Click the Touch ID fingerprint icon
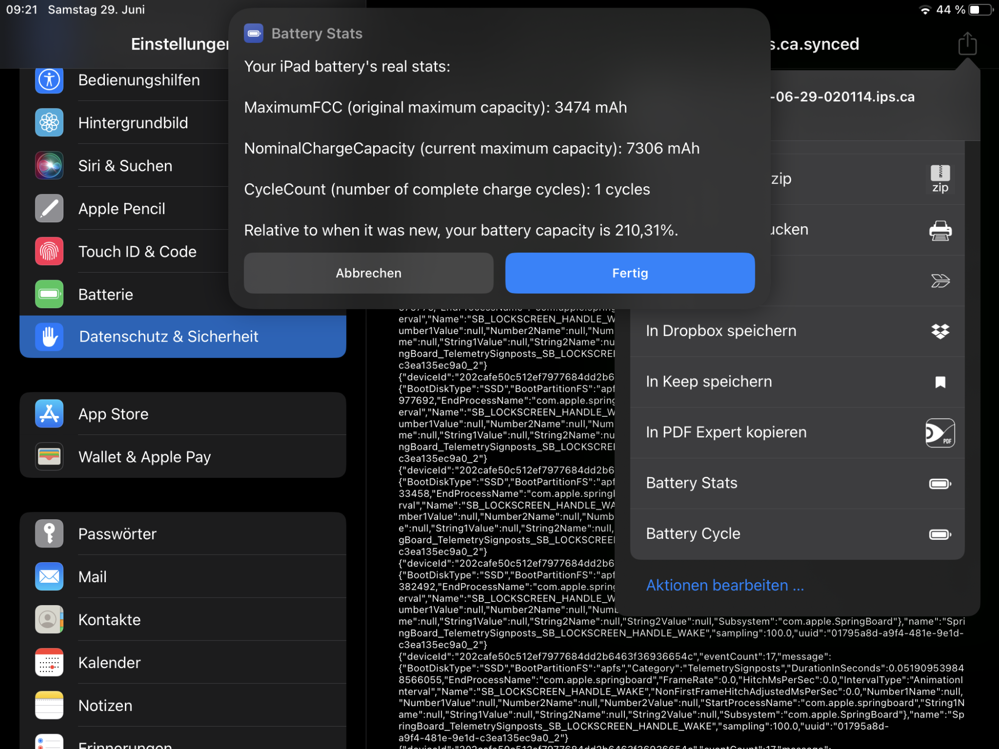The width and height of the screenshot is (999, 749). [x=49, y=251]
